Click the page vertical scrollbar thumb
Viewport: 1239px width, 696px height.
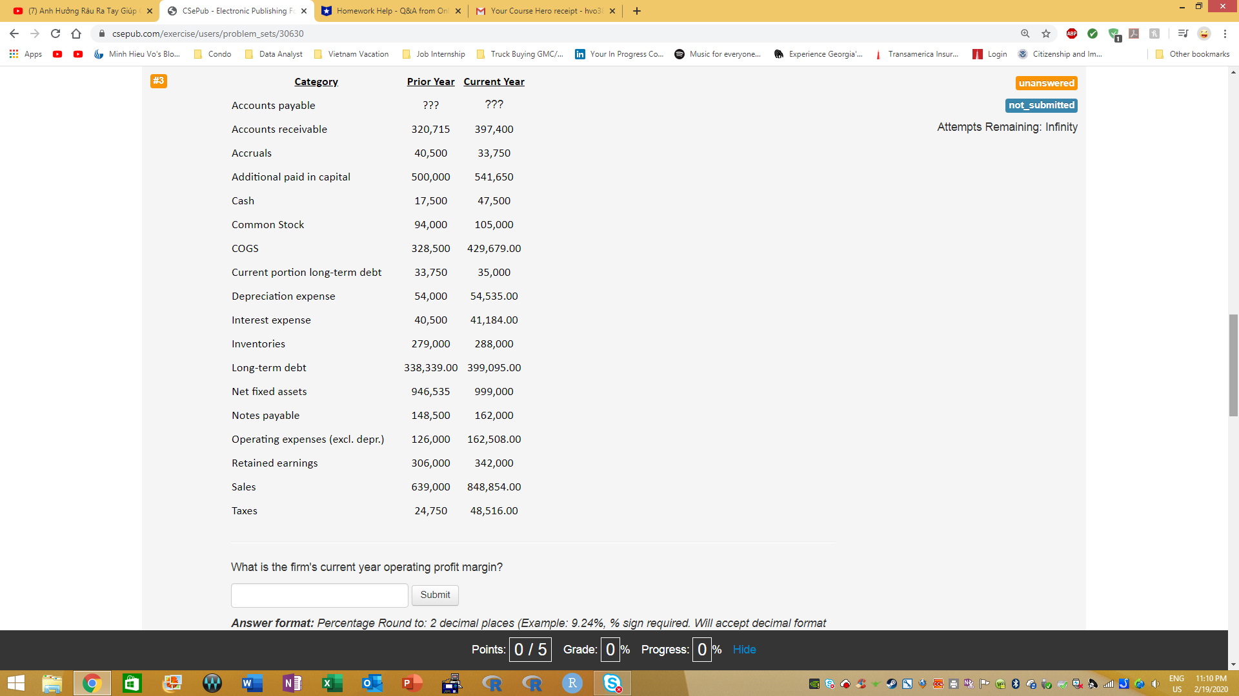pyautogui.click(x=1233, y=365)
